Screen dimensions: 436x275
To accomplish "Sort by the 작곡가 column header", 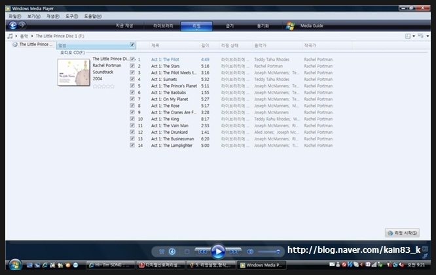I will [327, 45].
